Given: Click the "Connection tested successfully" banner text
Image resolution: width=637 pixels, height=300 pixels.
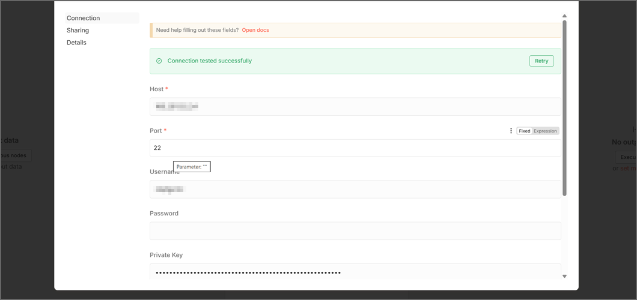Looking at the screenshot, I should coord(209,61).
